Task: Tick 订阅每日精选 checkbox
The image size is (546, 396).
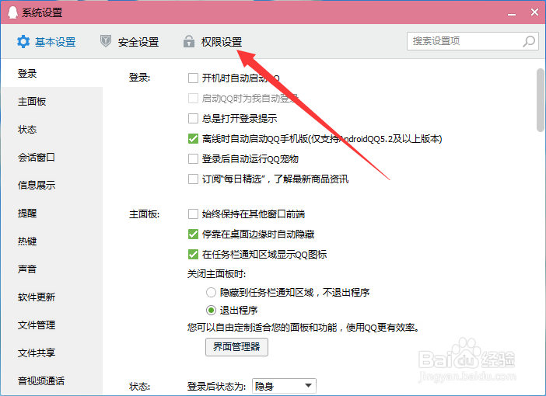Action: tap(193, 179)
